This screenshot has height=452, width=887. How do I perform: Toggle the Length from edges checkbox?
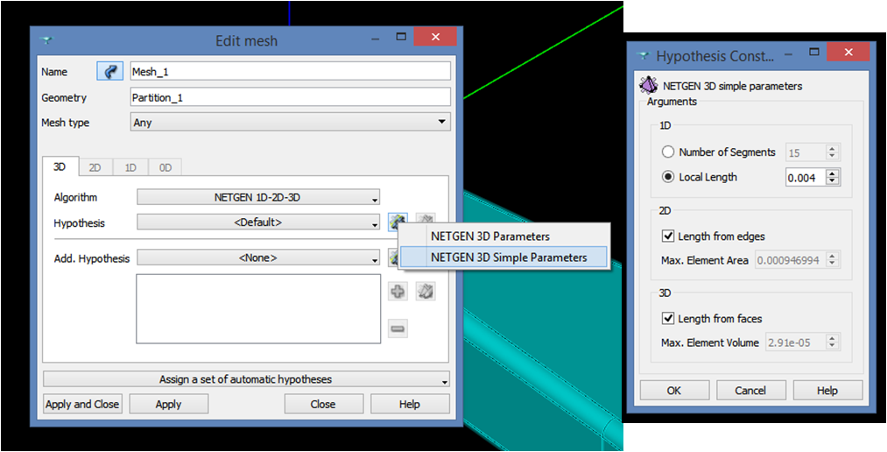pyautogui.click(x=667, y=236)
